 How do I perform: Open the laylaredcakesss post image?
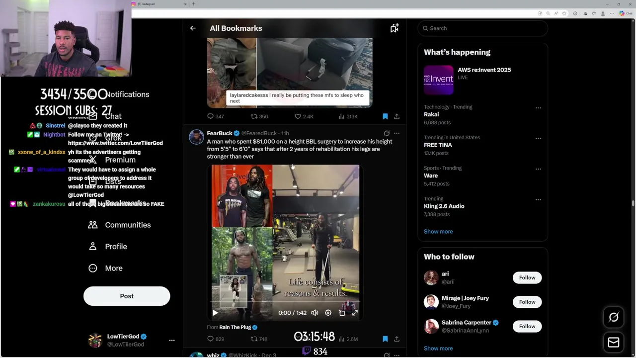(x=290, y=73)
